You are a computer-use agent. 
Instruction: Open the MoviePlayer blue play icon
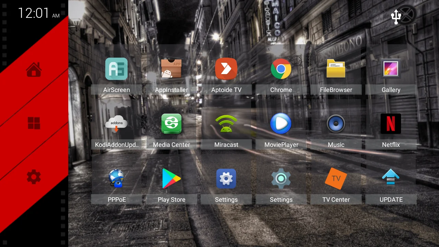[x=281, y=123]
